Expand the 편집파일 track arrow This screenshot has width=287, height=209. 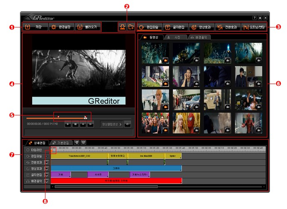tap(47, 156)
